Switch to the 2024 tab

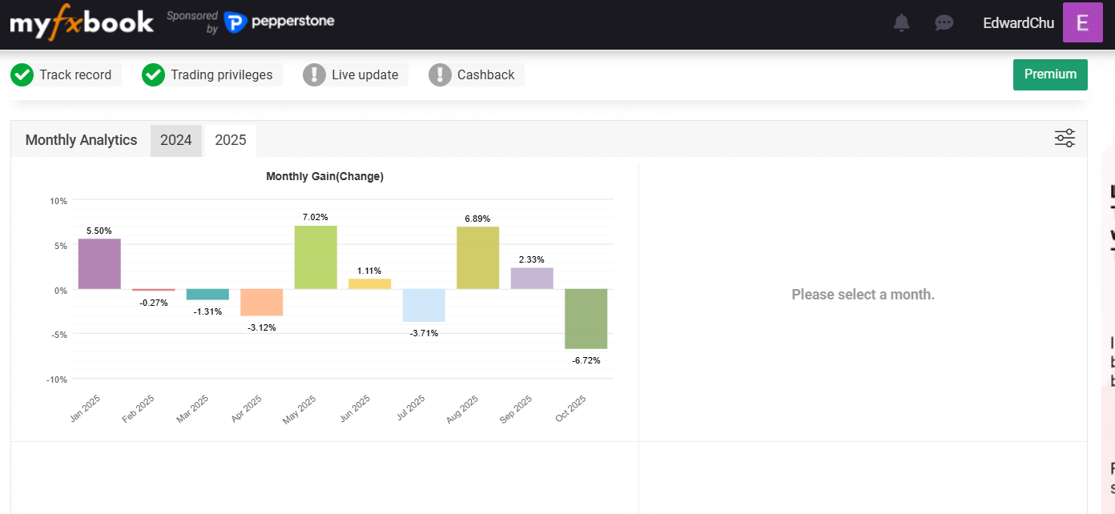point(176,140)
